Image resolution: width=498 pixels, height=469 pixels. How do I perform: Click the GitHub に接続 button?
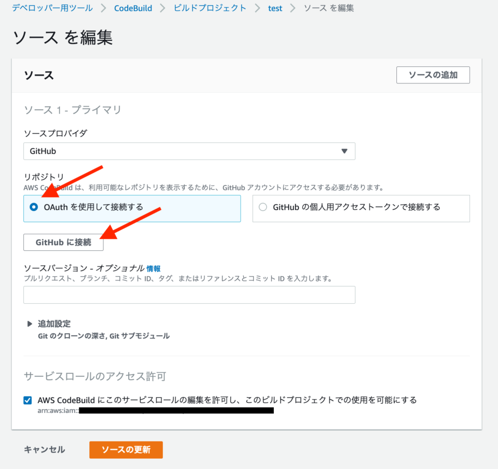(x=63, y=242)
